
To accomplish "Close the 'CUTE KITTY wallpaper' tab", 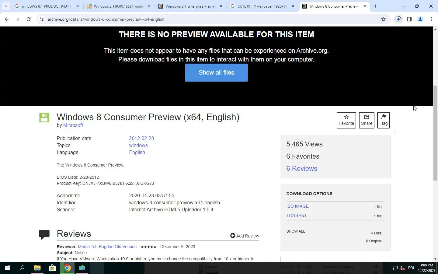I will coord(293,6).
